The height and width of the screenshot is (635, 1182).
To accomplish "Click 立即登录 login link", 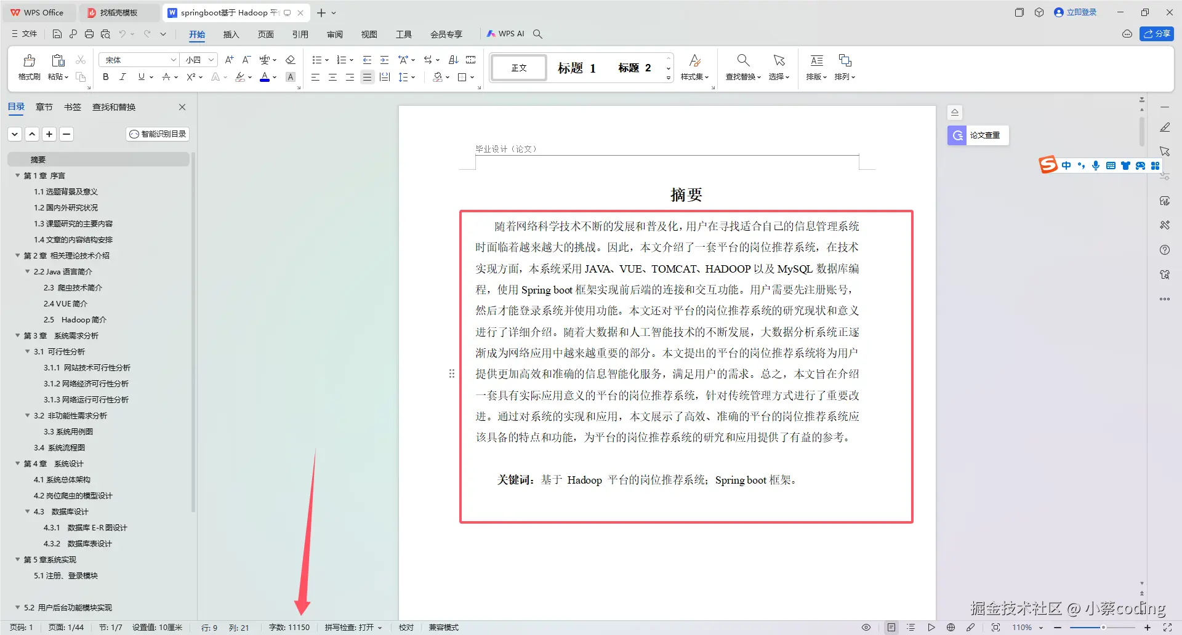I will (1075, 12).
